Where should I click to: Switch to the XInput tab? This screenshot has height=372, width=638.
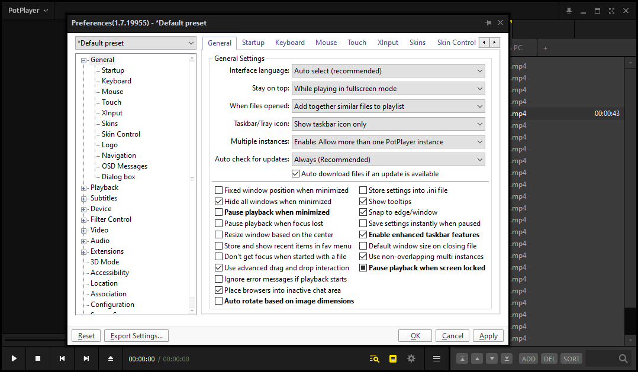388,43
